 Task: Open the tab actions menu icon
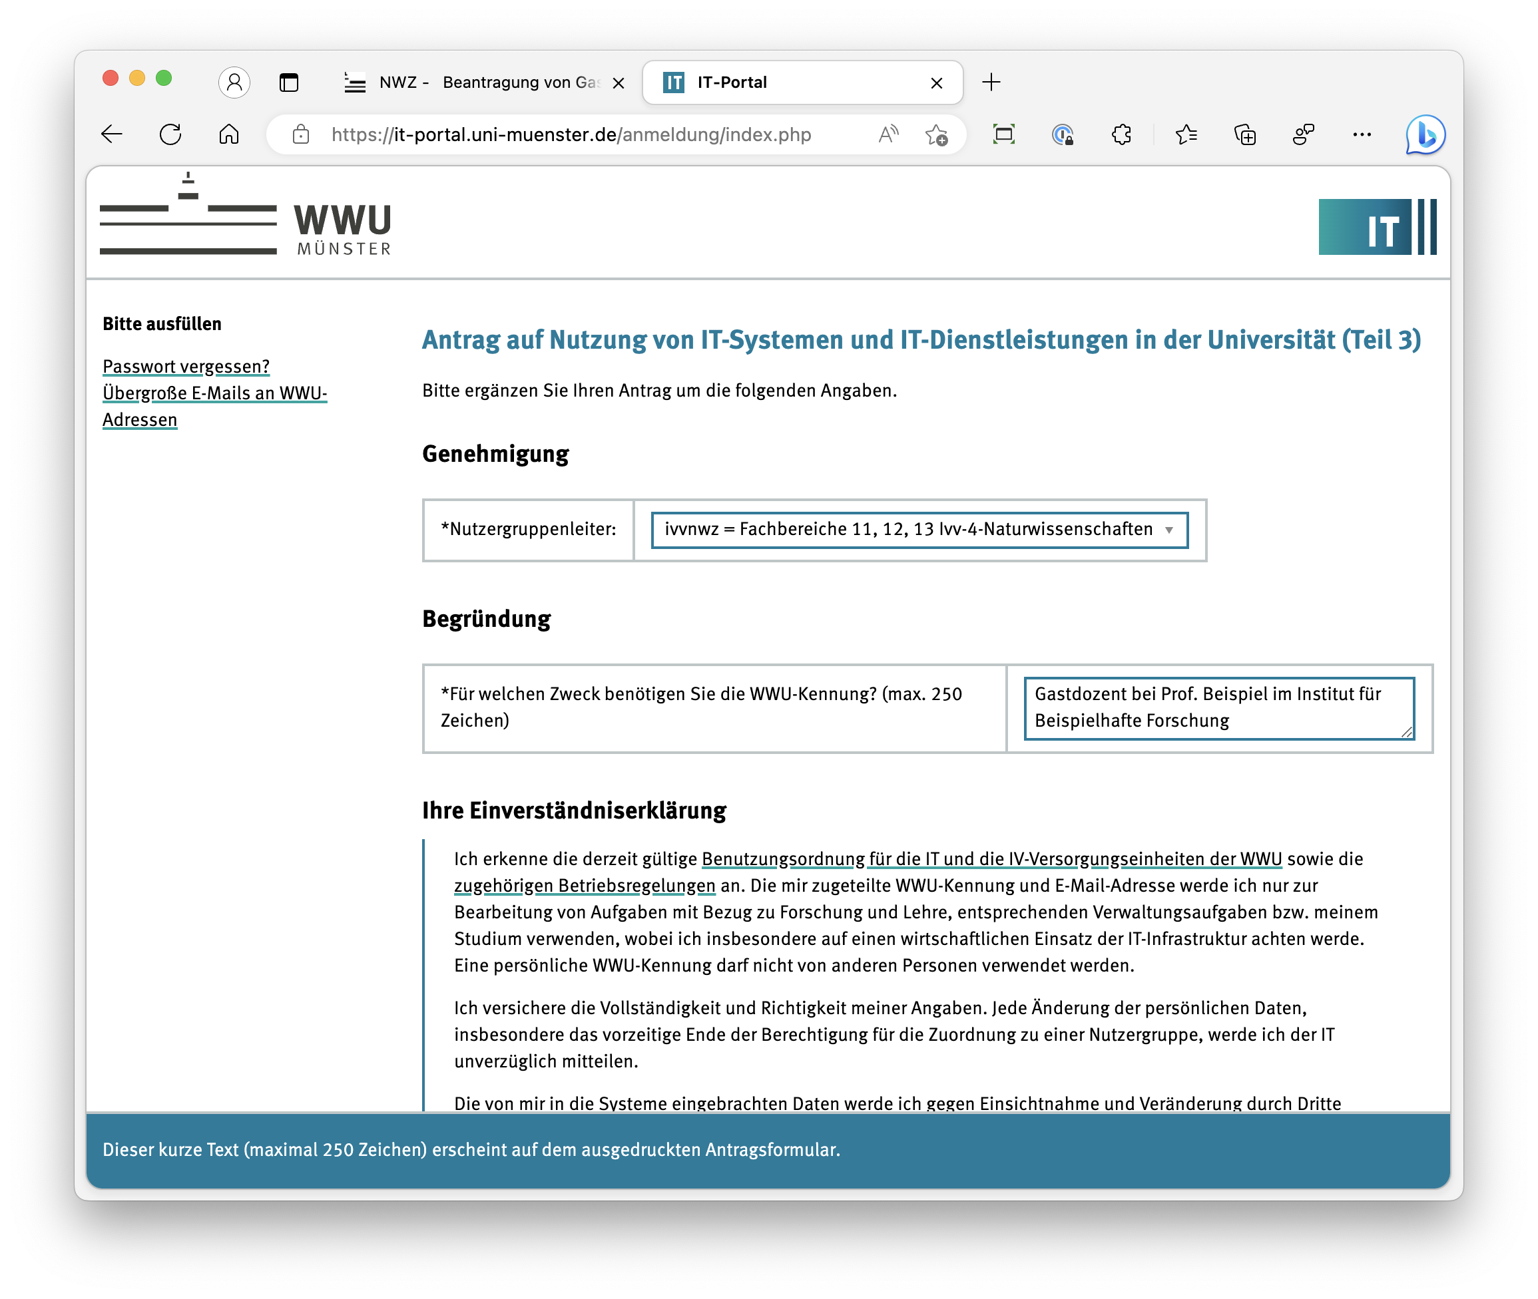click(289, 82)
